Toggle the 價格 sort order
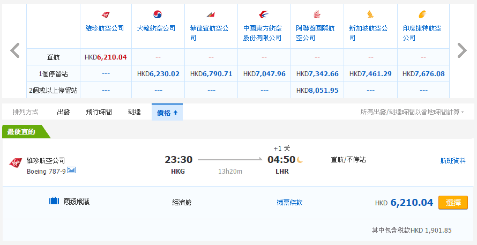Viewport: 477px width, 245px height. click(x=167, y=112)
